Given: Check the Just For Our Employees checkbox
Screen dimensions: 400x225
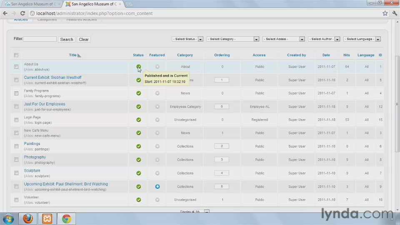Looking at the screenshot, I should (16, 106).
